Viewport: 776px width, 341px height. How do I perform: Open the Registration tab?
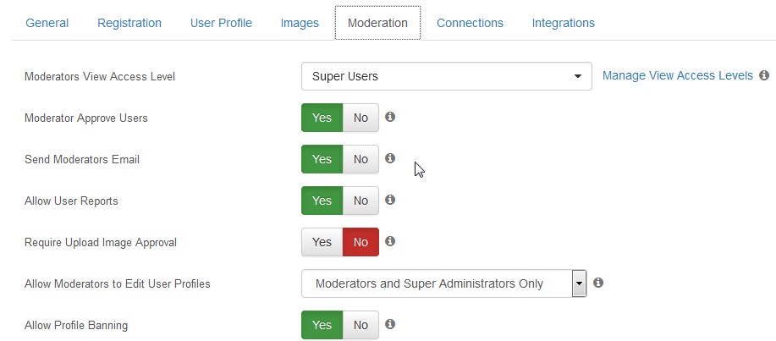pyautogui.click(x=129, y=23)
